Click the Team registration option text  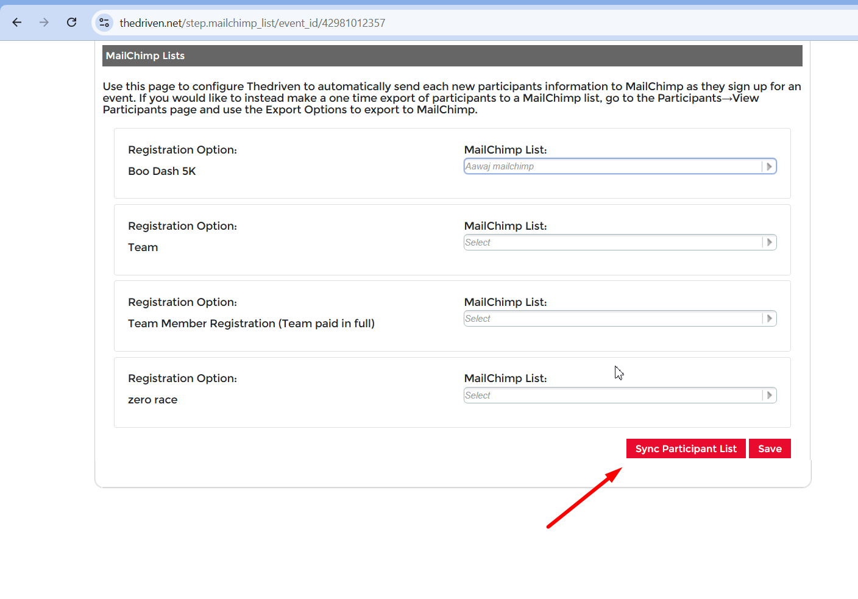click(143, 247)
